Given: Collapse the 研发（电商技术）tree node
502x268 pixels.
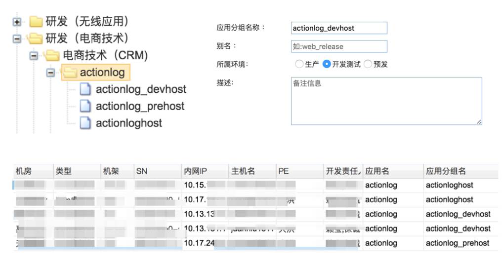Looking at the screenshot, I should point(17,38).
